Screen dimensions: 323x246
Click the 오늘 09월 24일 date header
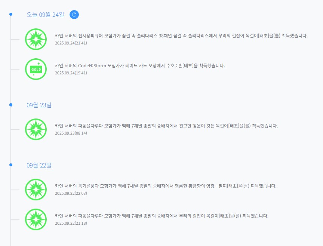pyautogui.click(x=45, y=15)
